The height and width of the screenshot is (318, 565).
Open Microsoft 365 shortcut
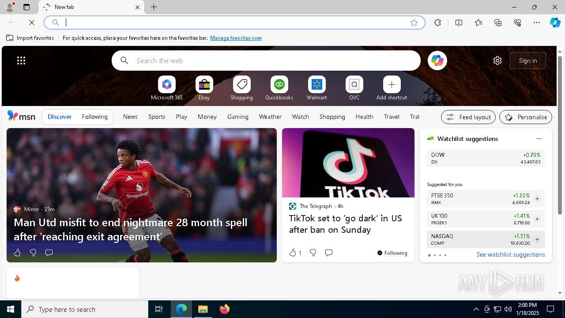pyautogui.click(x=166, y=88)
